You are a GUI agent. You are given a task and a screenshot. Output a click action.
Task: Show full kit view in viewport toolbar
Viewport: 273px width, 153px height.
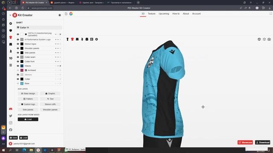pyautogui.click(x=67, y=40)
